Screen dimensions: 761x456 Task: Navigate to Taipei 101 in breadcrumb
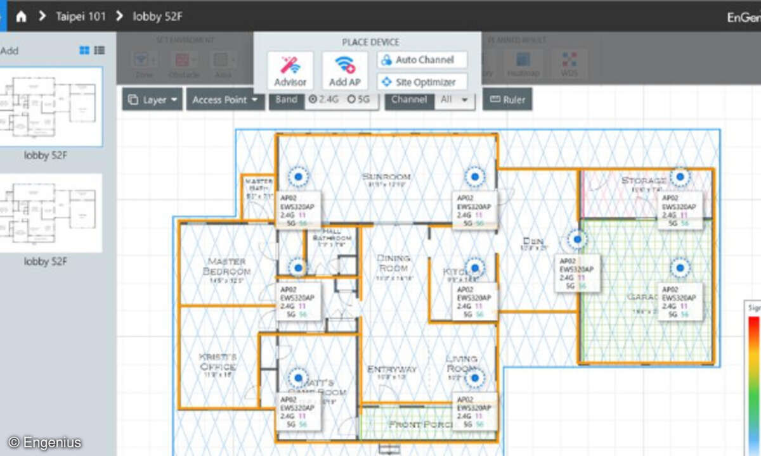pos(81,16)
